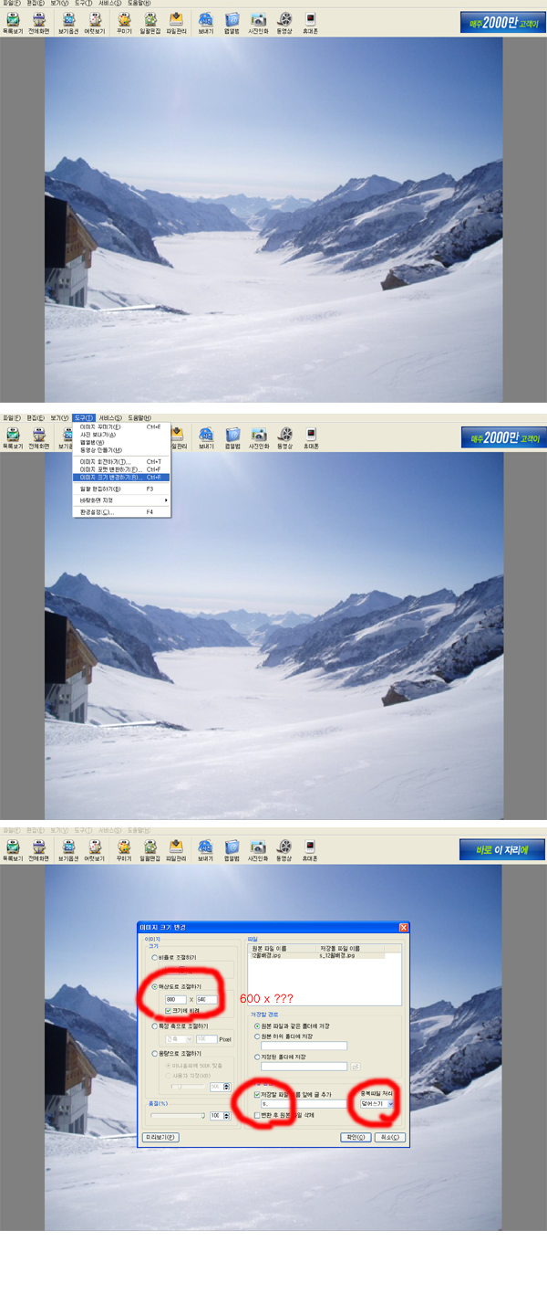Click 웹앨범 icon in the topmost toolbar

(232, 22)
